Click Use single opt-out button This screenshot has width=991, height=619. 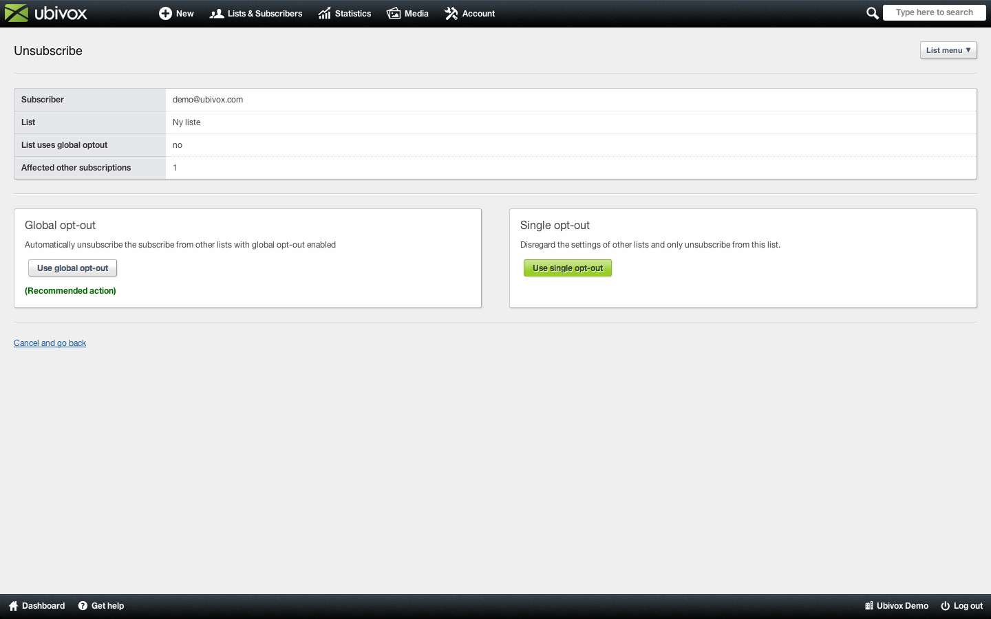[568, 268]
